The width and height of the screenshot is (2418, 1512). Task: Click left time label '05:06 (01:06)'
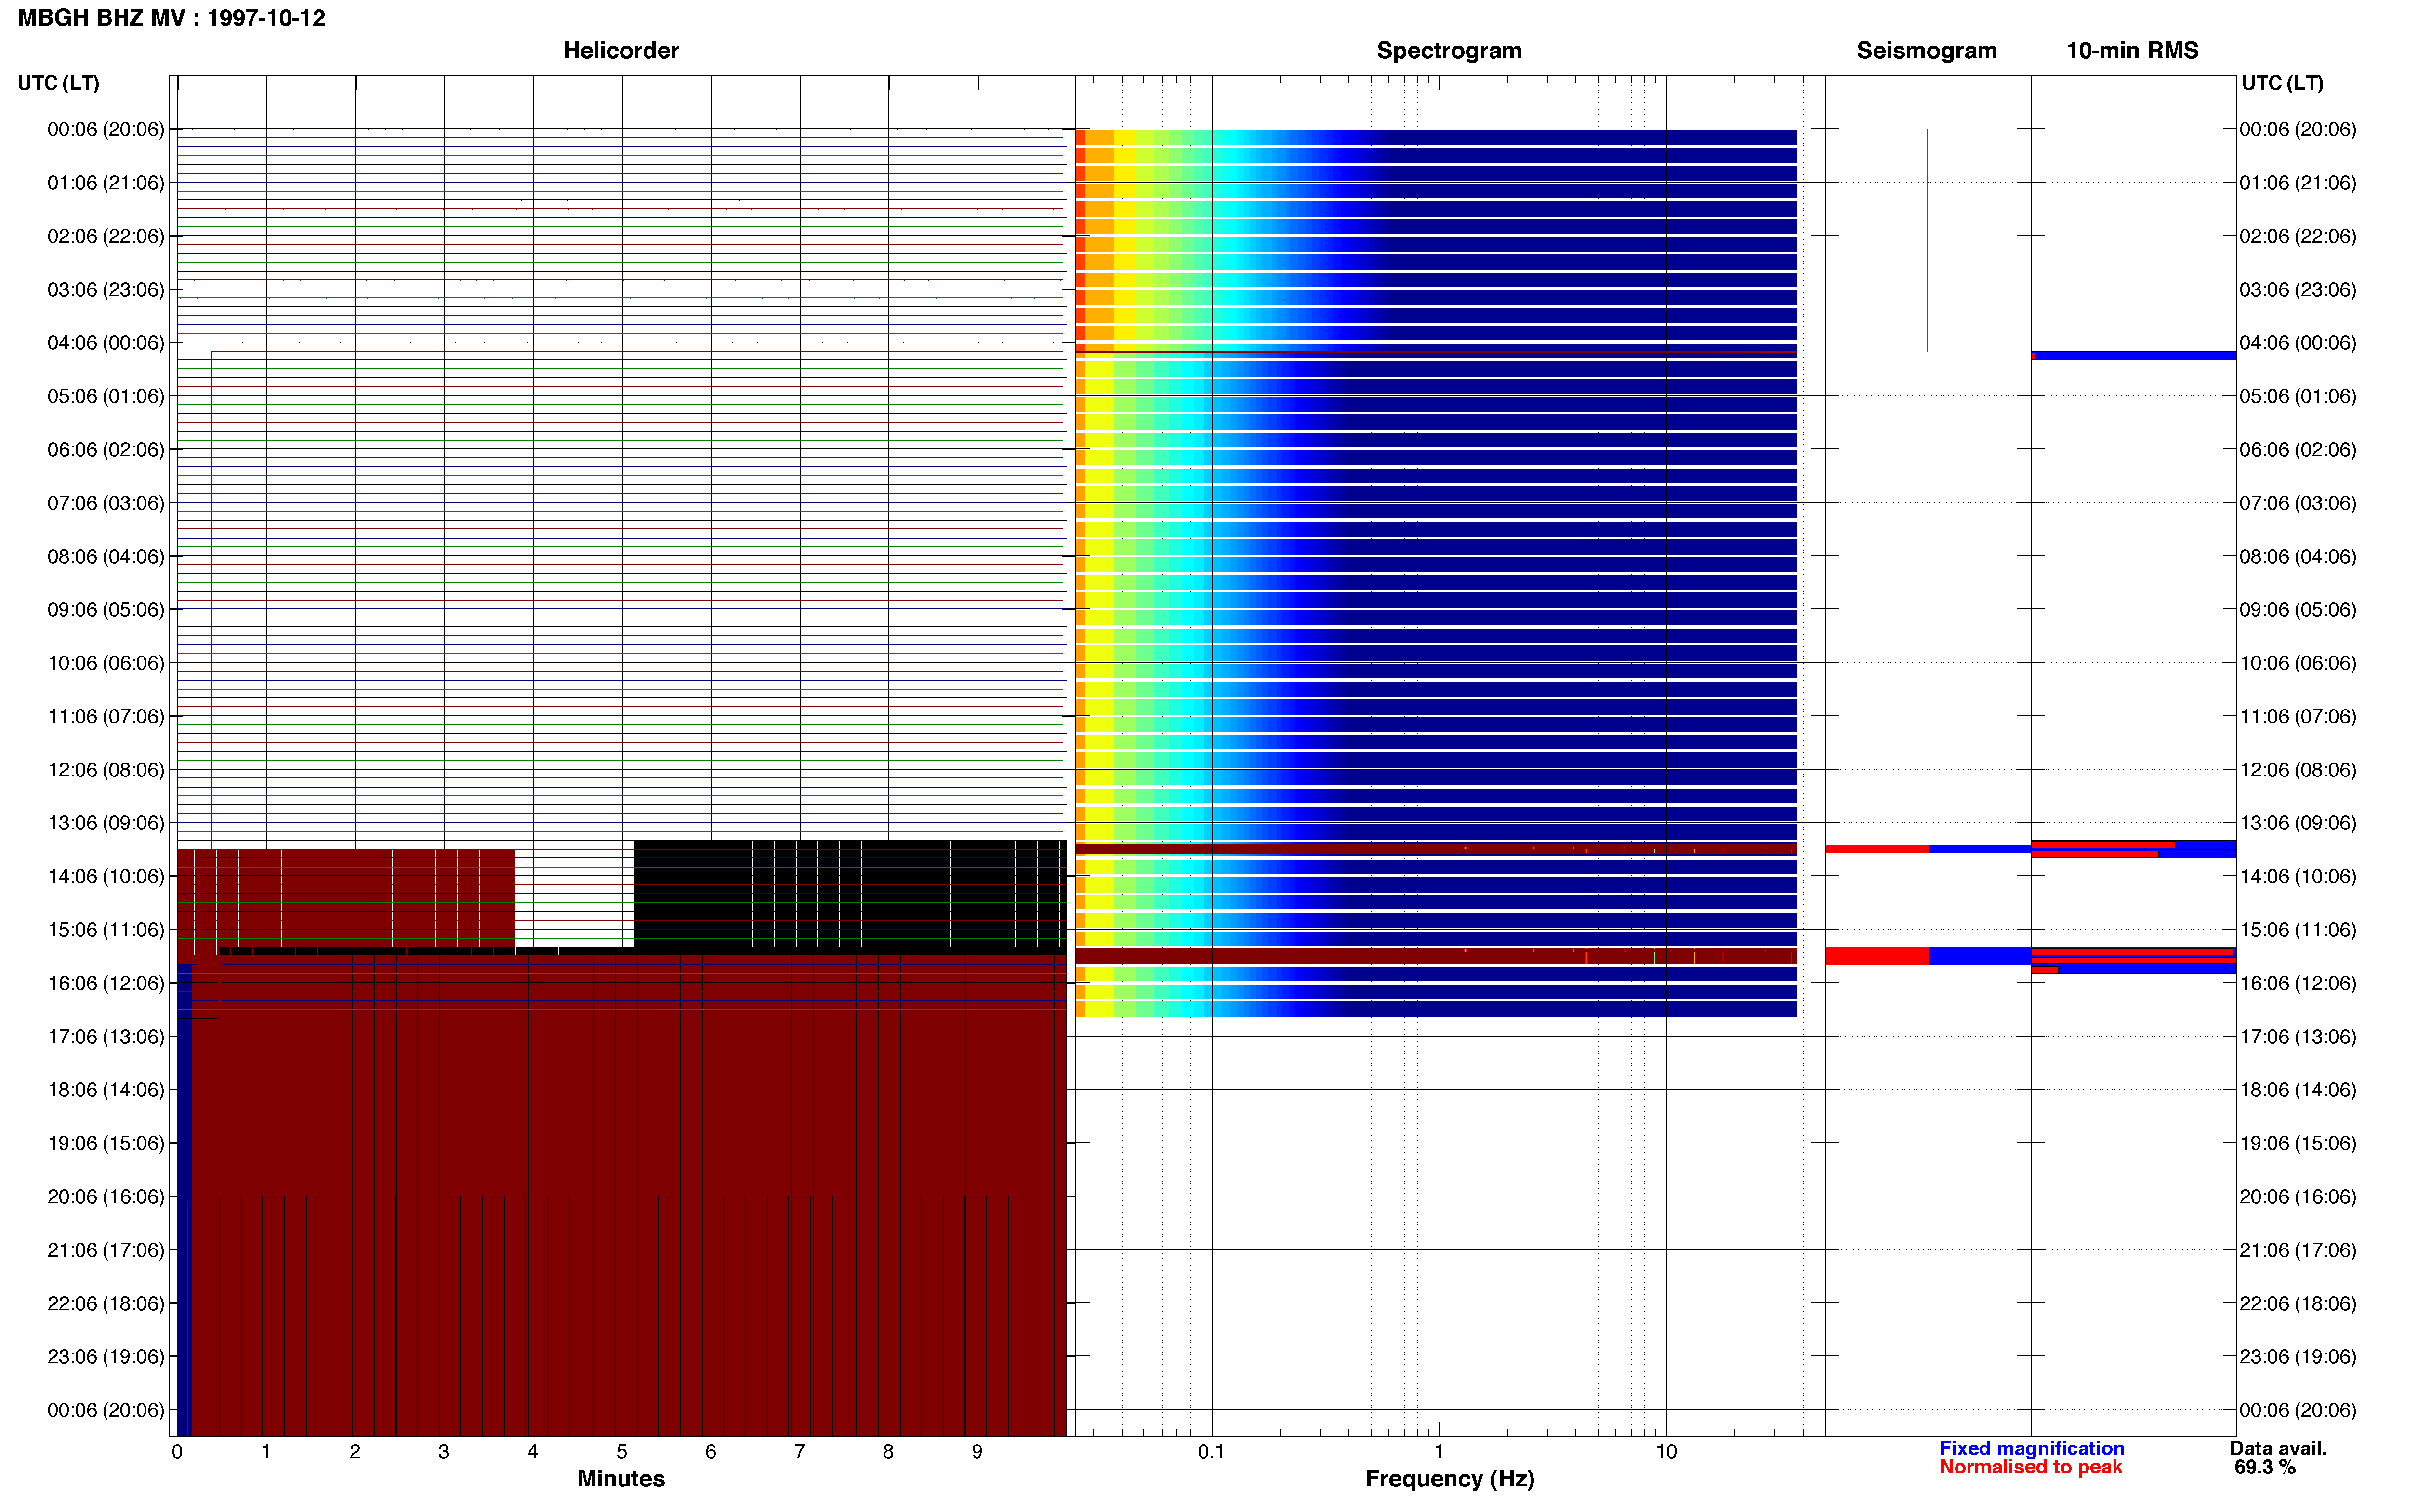pyautogui.click(x=106, y=396)
